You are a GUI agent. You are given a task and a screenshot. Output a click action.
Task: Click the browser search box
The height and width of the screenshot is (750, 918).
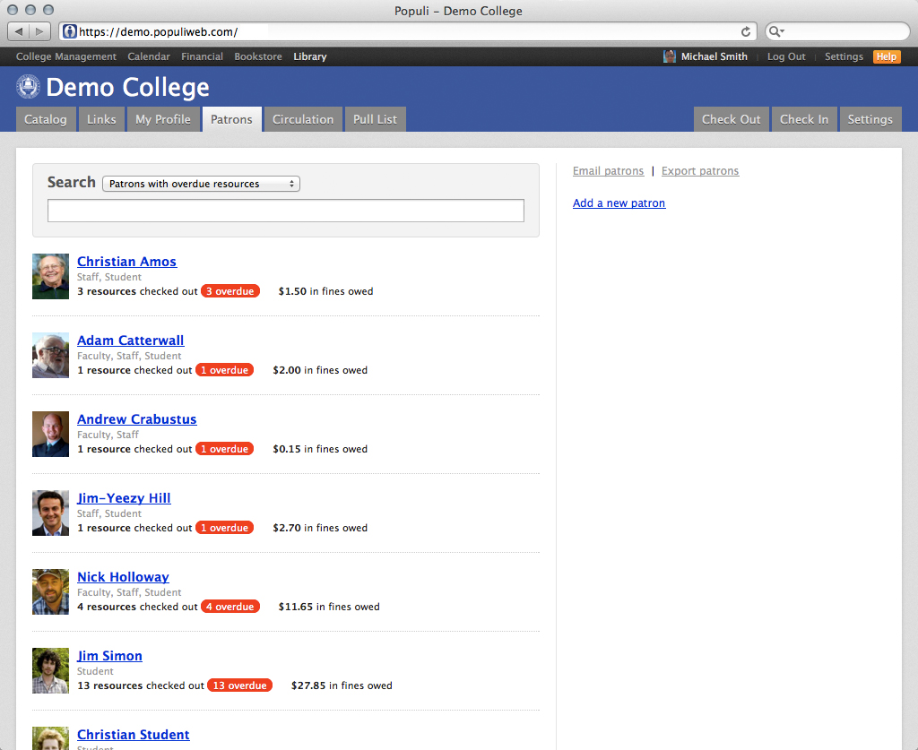pyautogui.click(x=837, y=31)
